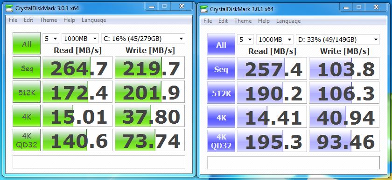Open the Language menu in right window

[288, 21]
